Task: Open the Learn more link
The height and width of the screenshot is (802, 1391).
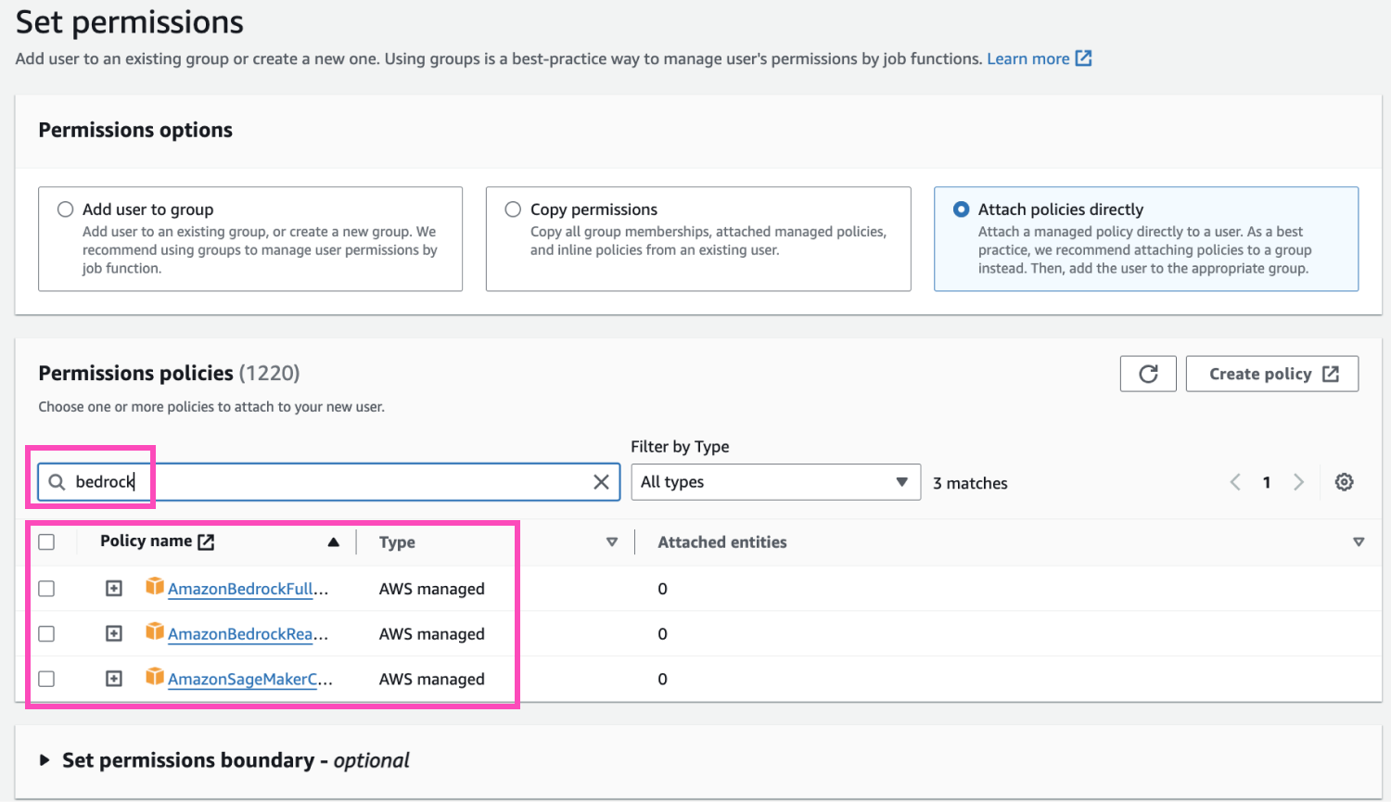Action: click(x=1027, y=59)
